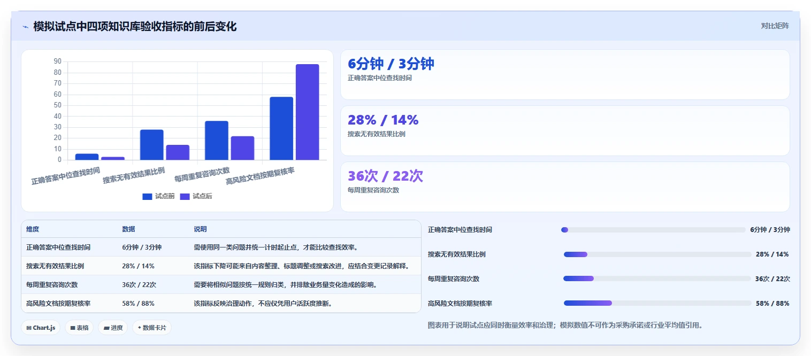Click the 数据 column header

[128, 229]
